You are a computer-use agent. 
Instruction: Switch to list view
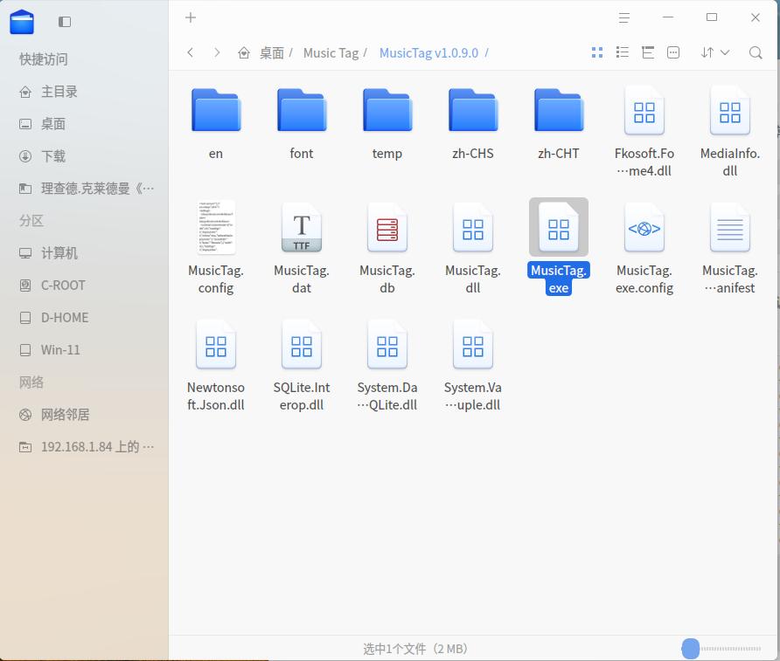coord(623,52)
